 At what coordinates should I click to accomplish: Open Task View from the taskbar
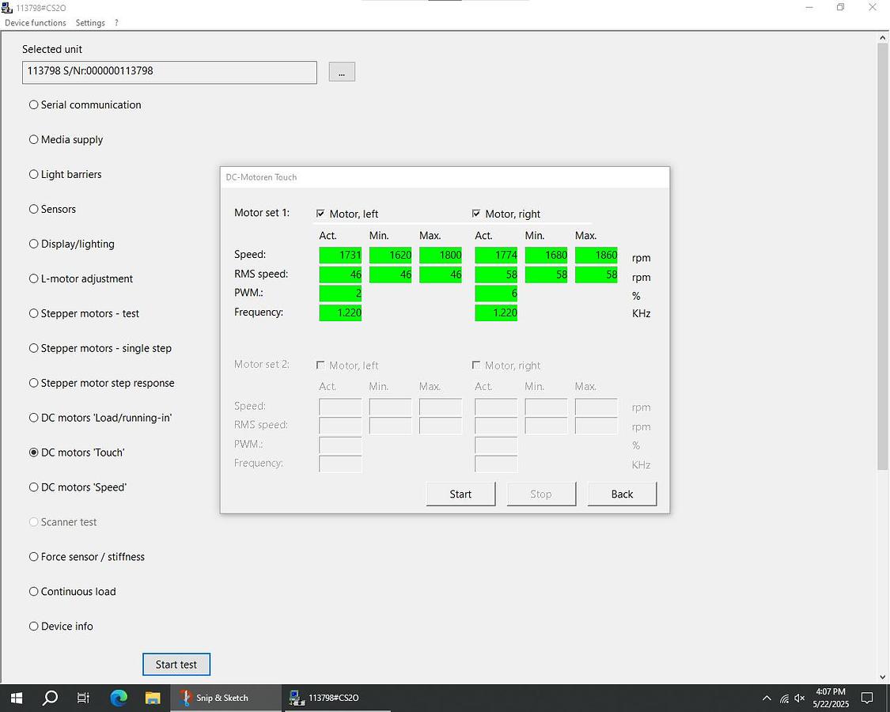pyautogui.click(x=84, y=698)
